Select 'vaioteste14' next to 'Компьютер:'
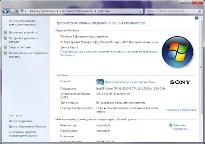 103,125
